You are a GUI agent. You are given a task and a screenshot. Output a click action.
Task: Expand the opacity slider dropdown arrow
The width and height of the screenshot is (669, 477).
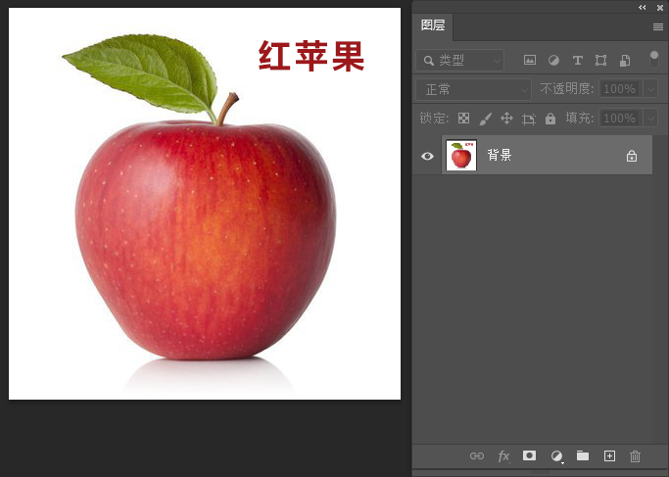650,89
